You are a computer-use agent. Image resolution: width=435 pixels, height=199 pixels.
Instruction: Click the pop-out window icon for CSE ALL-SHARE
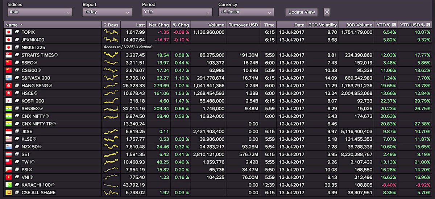[17, 192]
